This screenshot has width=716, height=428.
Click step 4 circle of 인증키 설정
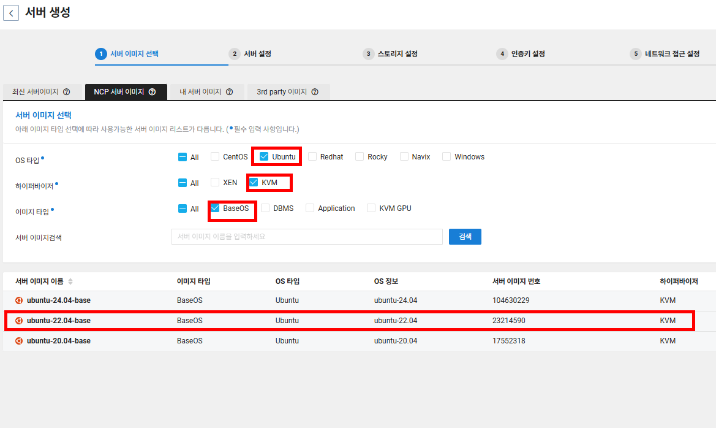[x=502, y=54]
